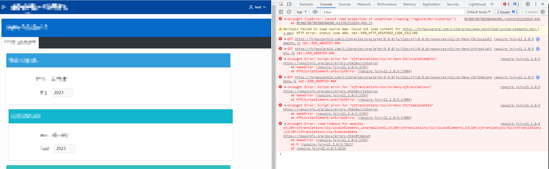Expand the Script error zh-Hans-CN/localeElements message

coord(285,59)
